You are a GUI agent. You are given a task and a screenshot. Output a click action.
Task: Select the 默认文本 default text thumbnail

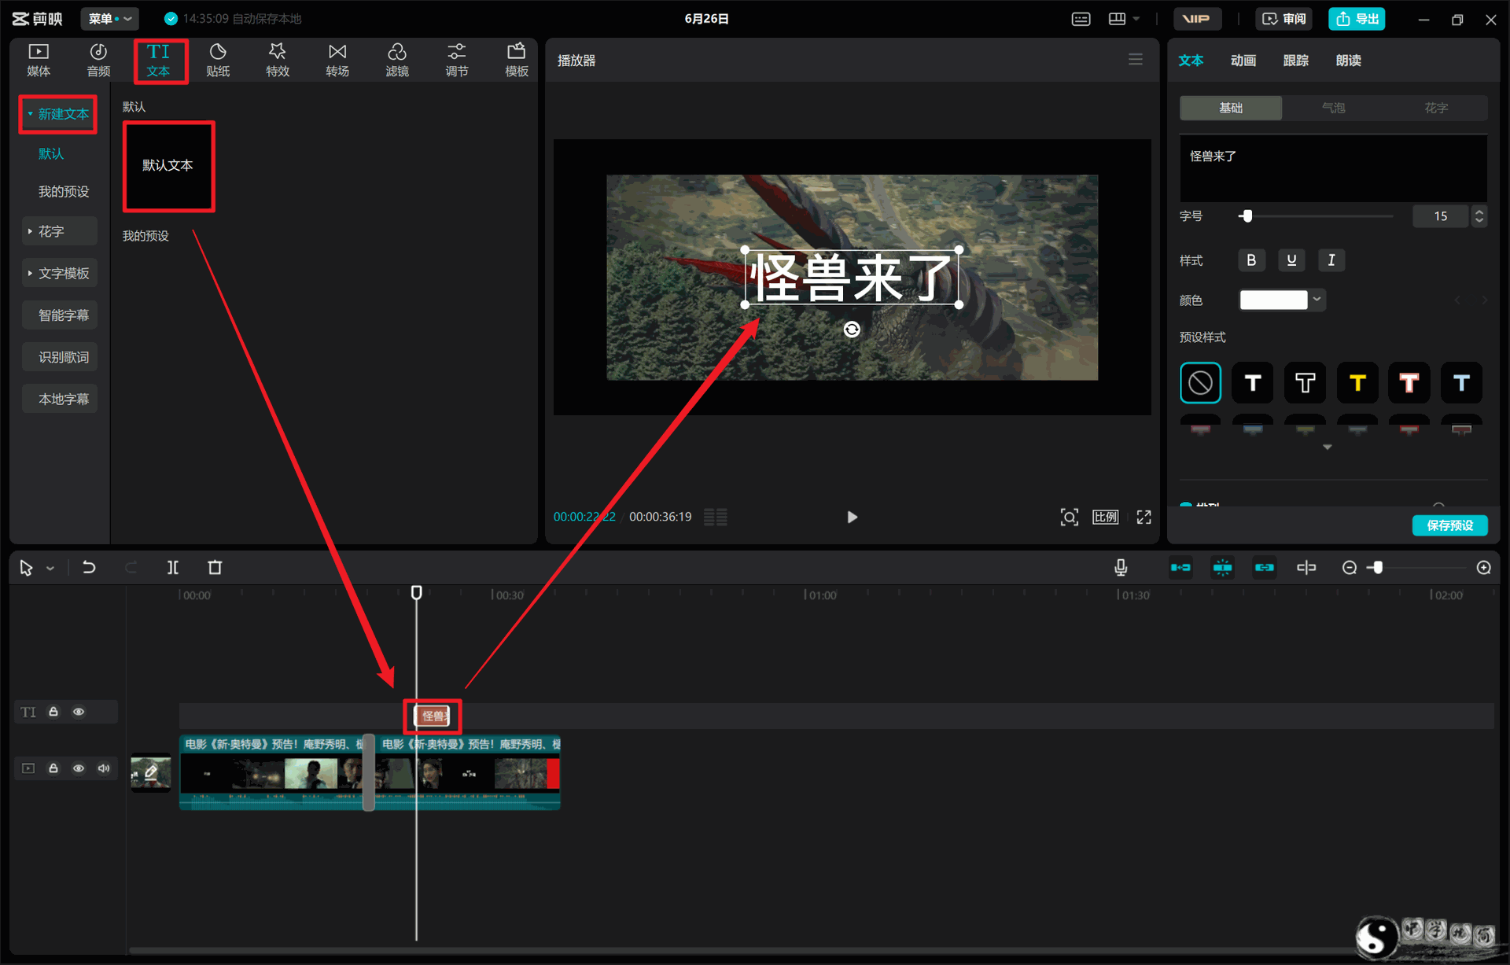[x=168, y=166]
